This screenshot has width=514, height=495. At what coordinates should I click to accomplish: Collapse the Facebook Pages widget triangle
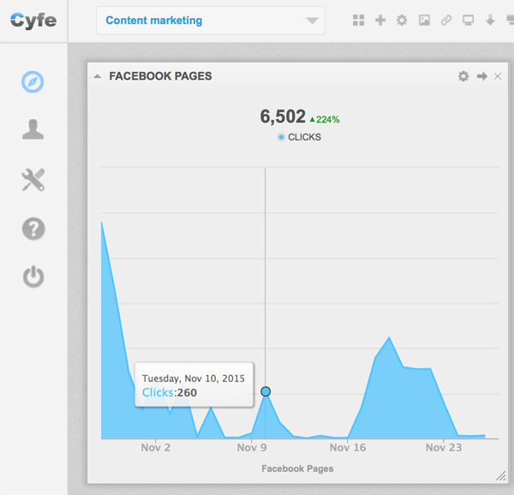[x=97, y=76]
